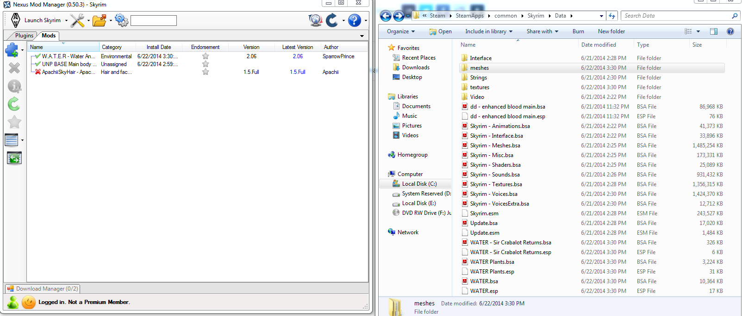Select dd - enhanced blood main.esp file
The height and width of the screenshot is (316, 742).
point(507,116)
